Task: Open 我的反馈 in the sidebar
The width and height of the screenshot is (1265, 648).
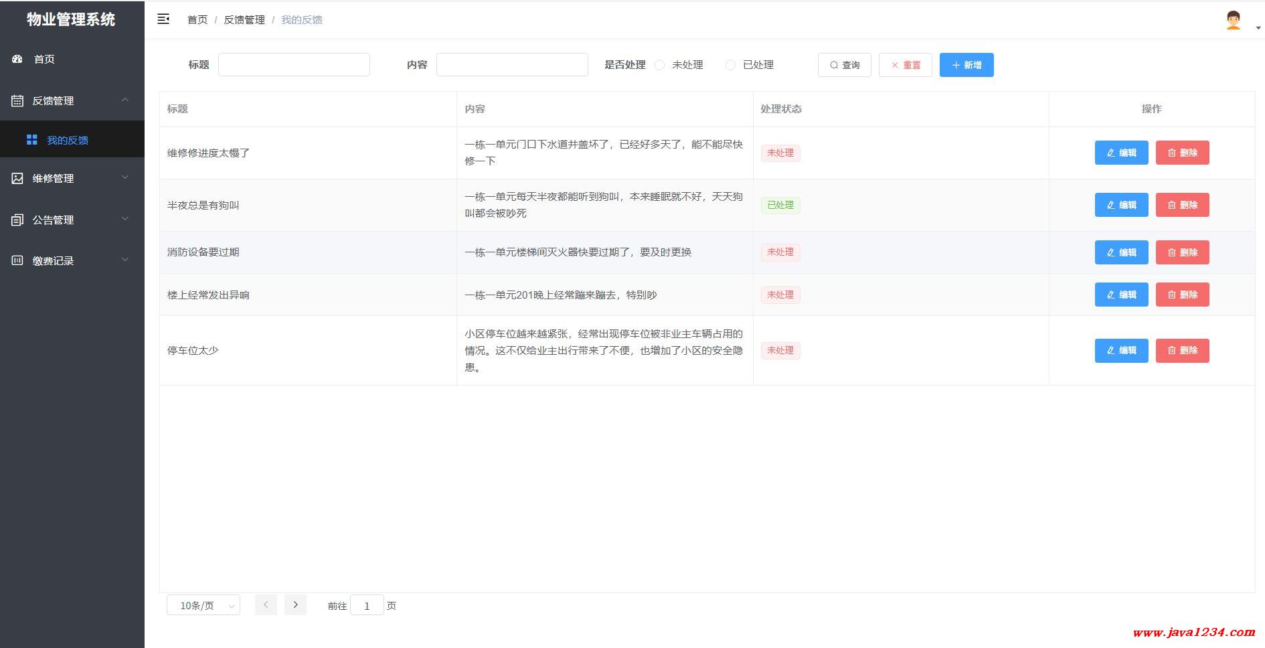Action: pyautogui.click(x=68, y=140)
